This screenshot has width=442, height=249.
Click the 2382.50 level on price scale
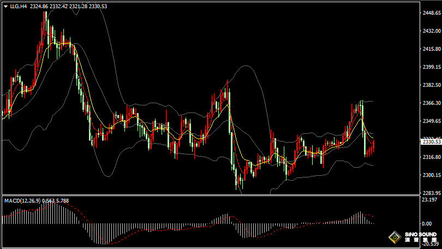click(431, 85)
